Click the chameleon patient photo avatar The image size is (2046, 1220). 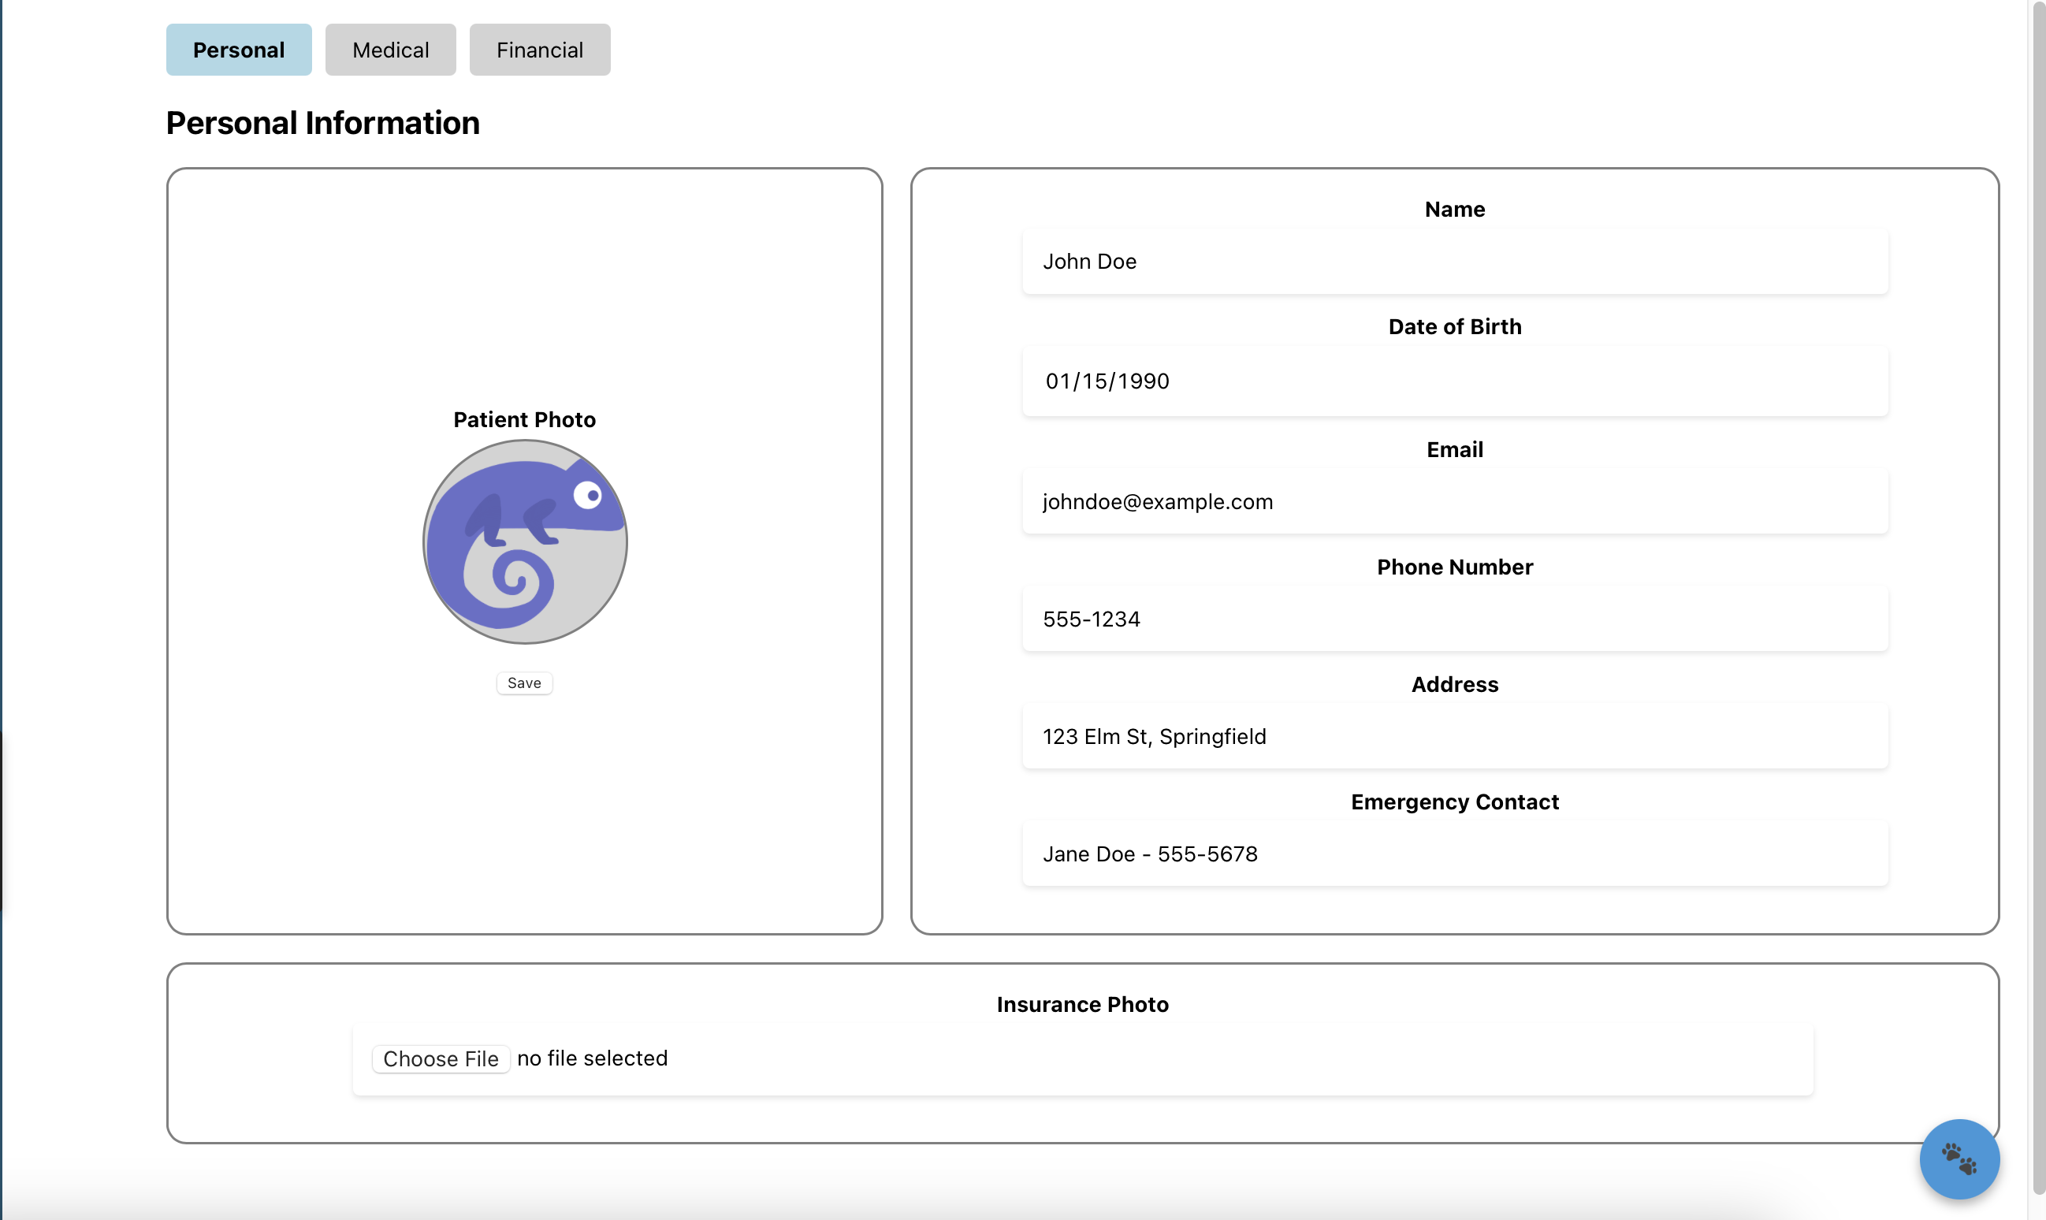[524, 541]
